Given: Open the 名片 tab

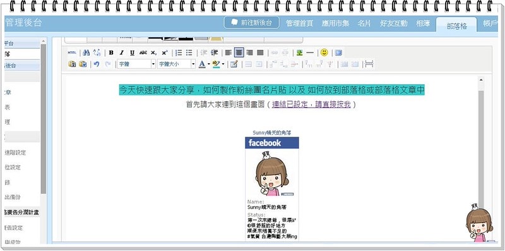Looking at the screenshot, I should (x=364, y=23).
